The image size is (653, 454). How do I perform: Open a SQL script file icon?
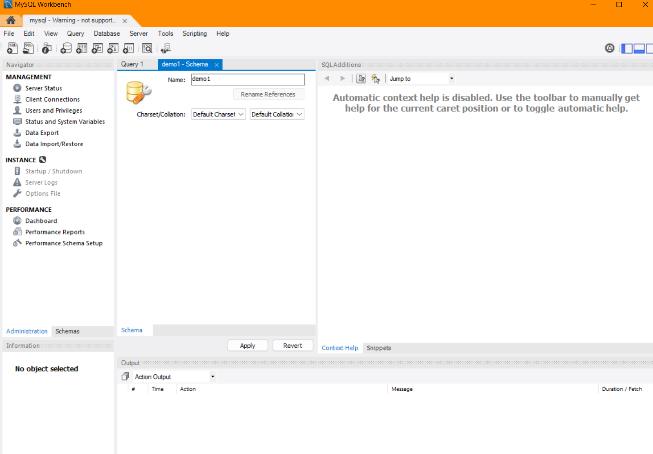[28, 48]
